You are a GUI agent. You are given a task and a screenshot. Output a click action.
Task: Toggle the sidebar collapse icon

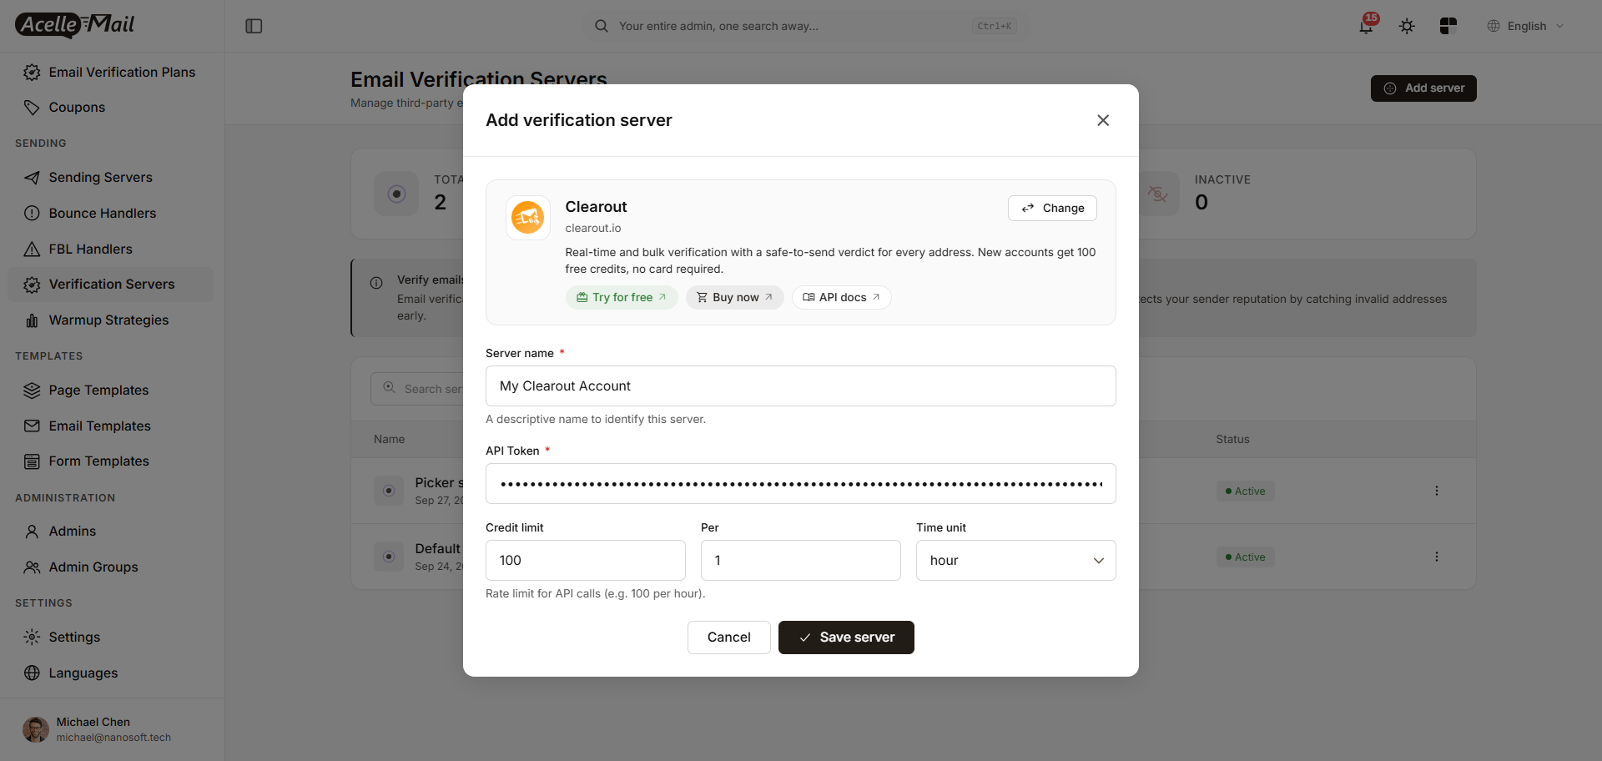(x=254, y=26)
